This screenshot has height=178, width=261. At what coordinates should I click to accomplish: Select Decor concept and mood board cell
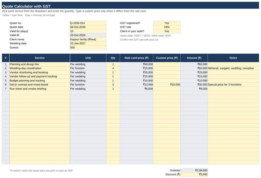coord(40,84)
